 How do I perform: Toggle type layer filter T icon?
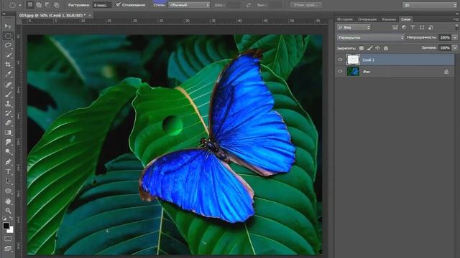click(x=413, y=27)
